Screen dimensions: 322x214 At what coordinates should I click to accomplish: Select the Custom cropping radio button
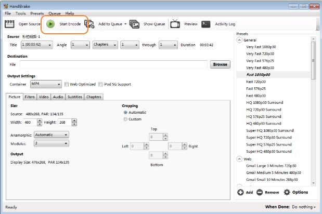point(125,119)
